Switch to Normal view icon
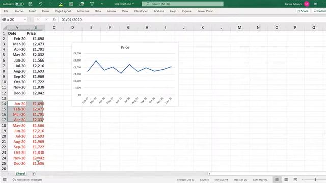326x183 pixels. click(x=277, y=179)
